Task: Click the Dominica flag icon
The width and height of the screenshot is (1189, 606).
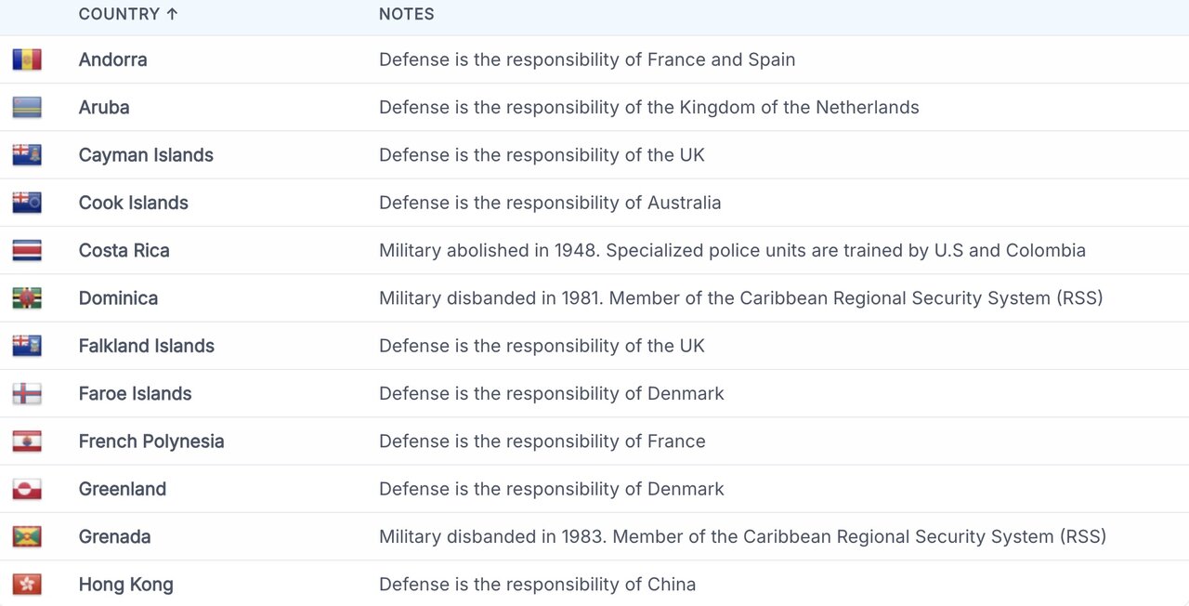Action: pos(27,298)
